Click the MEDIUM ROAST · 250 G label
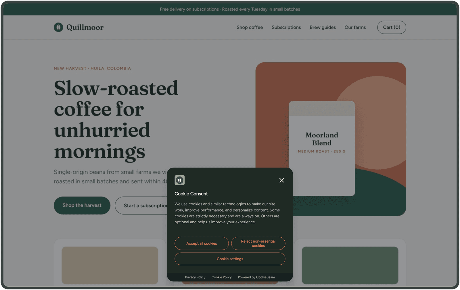The image size is (460, 290). pos(322,151)
